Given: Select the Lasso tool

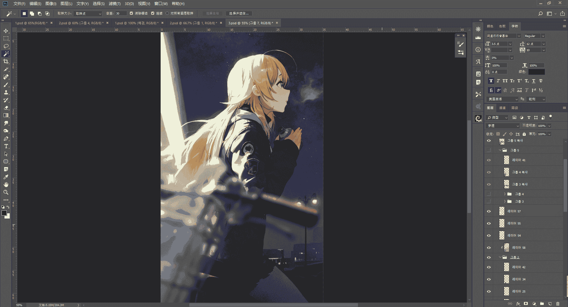Looking at the screenshot, I should coord(6,46).
